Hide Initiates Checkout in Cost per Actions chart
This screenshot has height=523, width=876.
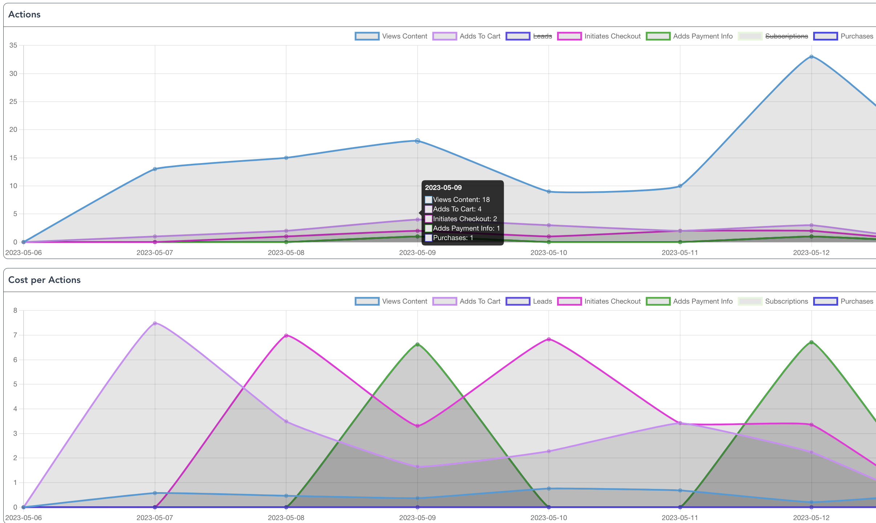point(612,301)
